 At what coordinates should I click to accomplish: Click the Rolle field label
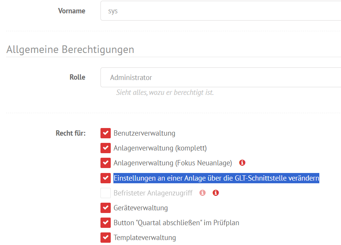point(77,77)
